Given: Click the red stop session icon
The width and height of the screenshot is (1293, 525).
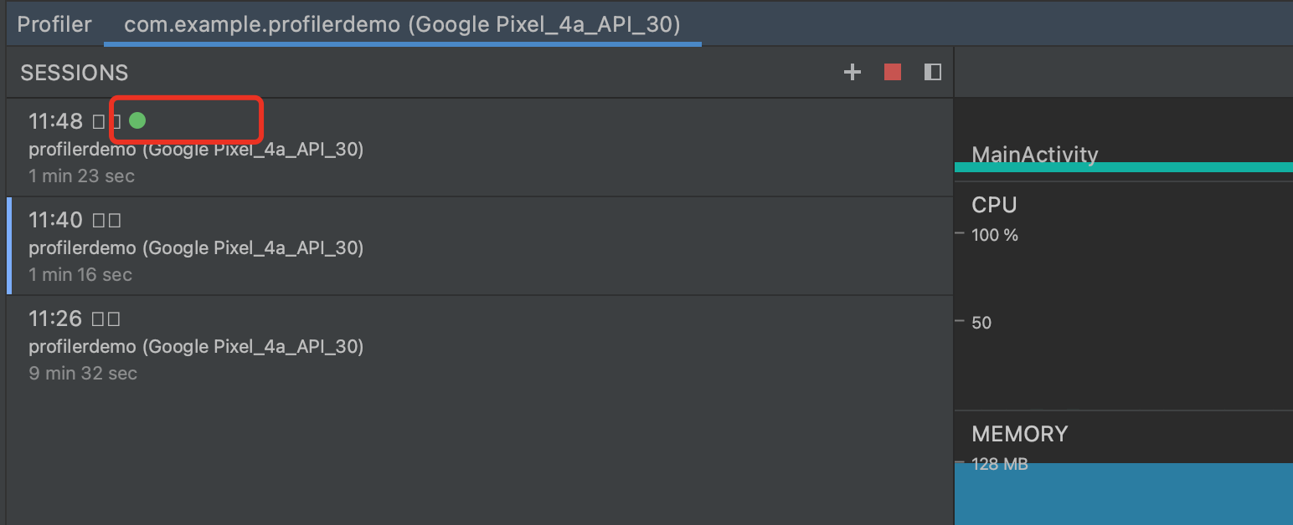Looking at the screenshot, I should pos(891,72).
